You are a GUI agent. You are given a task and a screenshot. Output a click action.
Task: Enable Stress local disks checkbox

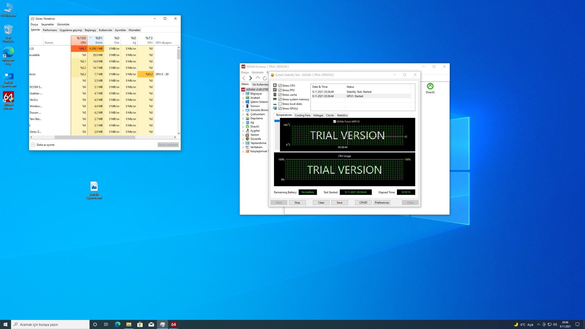[280, 104]
